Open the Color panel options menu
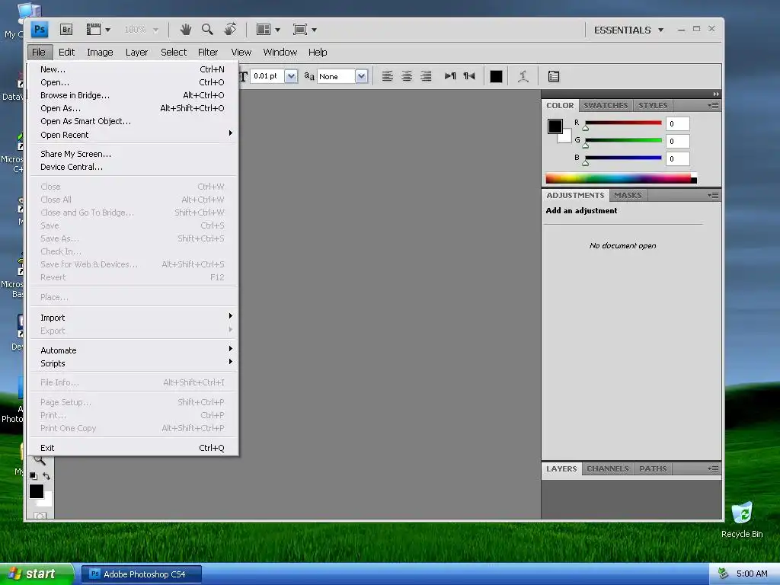780x585 pixels. coord(713,105)
